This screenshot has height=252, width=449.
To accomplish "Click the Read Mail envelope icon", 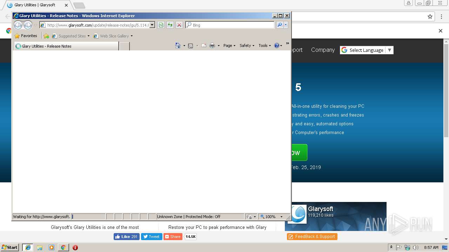I will tap(203, 45).
